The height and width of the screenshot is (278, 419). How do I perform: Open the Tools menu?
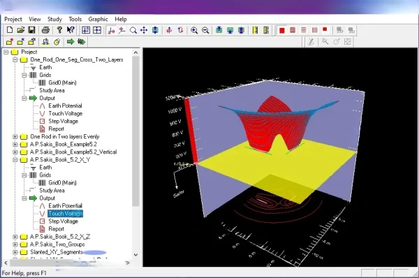tap(75, 20)
